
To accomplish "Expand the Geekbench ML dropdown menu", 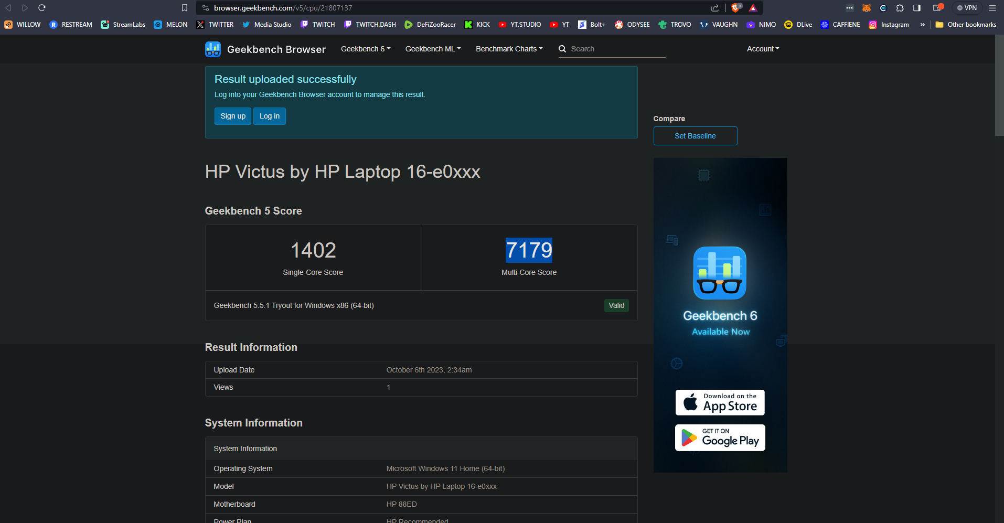I will coord(433,49).
